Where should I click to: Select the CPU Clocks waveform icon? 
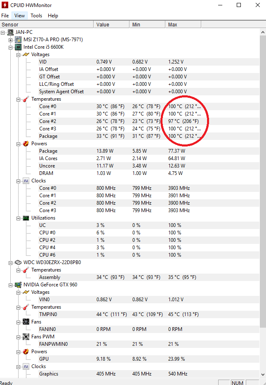coord(26,181)
